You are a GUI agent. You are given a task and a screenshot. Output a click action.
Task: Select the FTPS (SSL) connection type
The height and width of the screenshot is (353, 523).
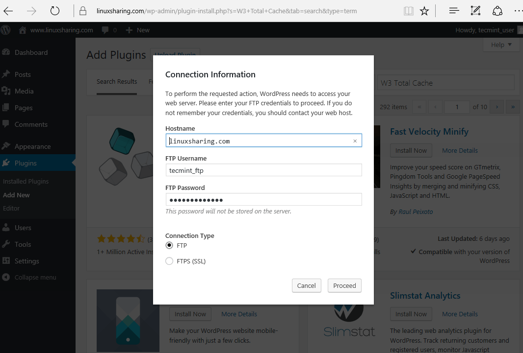[170, 261]
